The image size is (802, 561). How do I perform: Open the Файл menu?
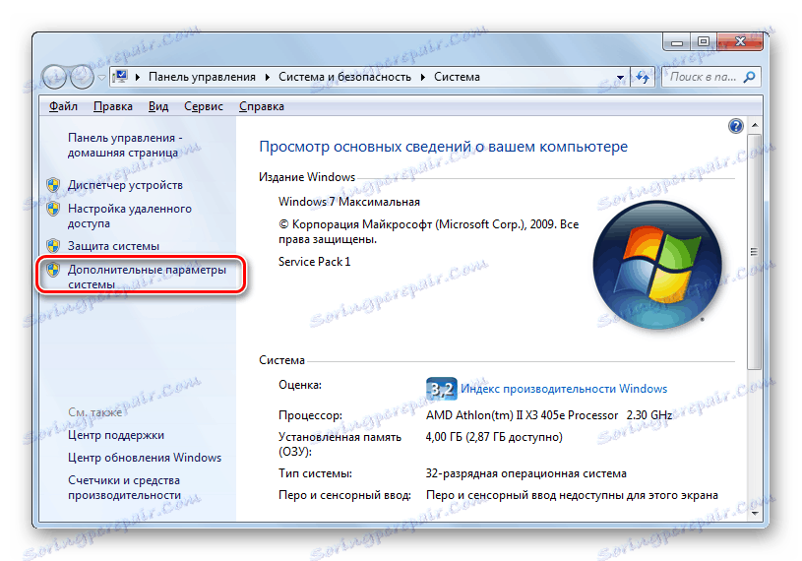pyautogui.click(x=63, y=106)
